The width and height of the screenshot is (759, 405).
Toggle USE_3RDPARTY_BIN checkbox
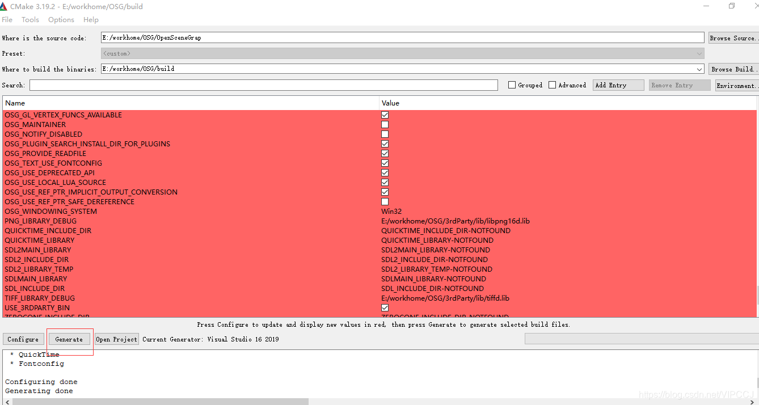385,308
